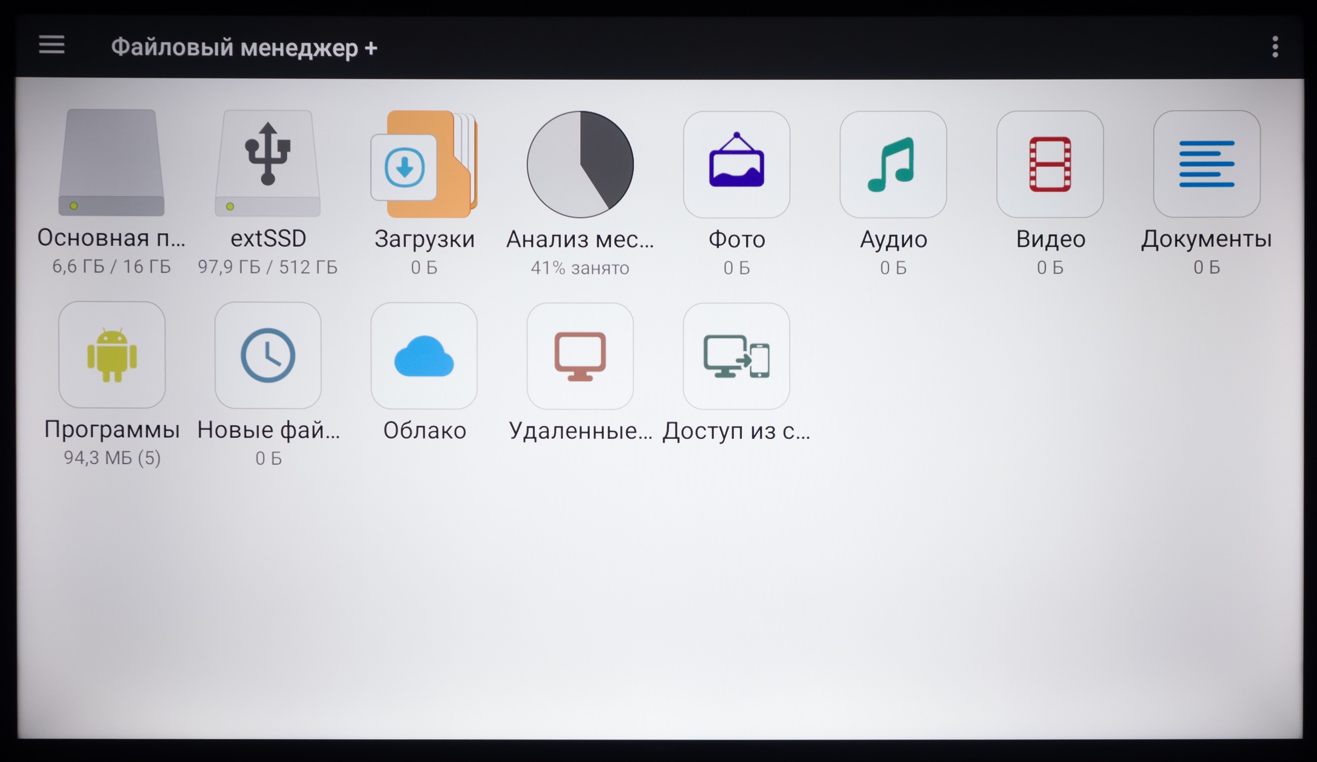Image resolution: width=1317 pixels, height=762 pixels.
Task: Open Основная память internal storage drive
Action: [111, 163]
